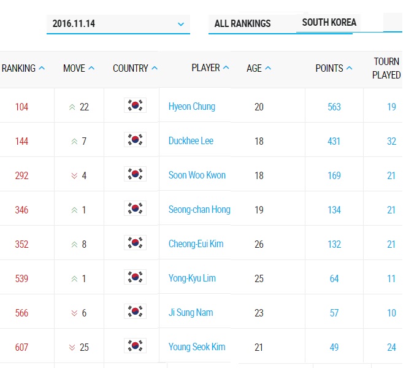Open the ALL RANKINGS dropdown
The image size is (406, 368).
coord(242,23)
